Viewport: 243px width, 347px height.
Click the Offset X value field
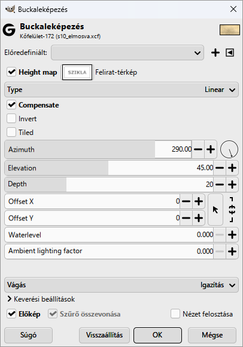point(92,201)
